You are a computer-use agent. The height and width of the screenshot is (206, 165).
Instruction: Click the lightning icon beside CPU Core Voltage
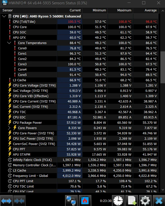(9, 85)
